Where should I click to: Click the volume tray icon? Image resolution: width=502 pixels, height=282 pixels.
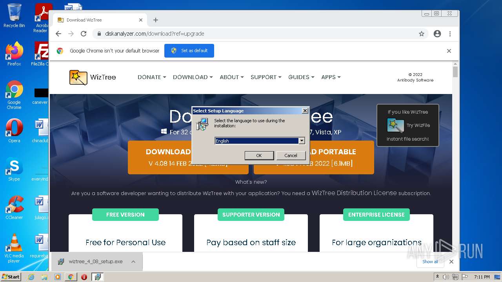point(446,277)
